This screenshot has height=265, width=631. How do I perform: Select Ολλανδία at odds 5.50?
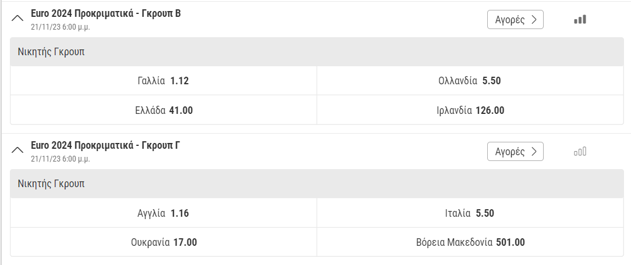(x=470, y=81)
